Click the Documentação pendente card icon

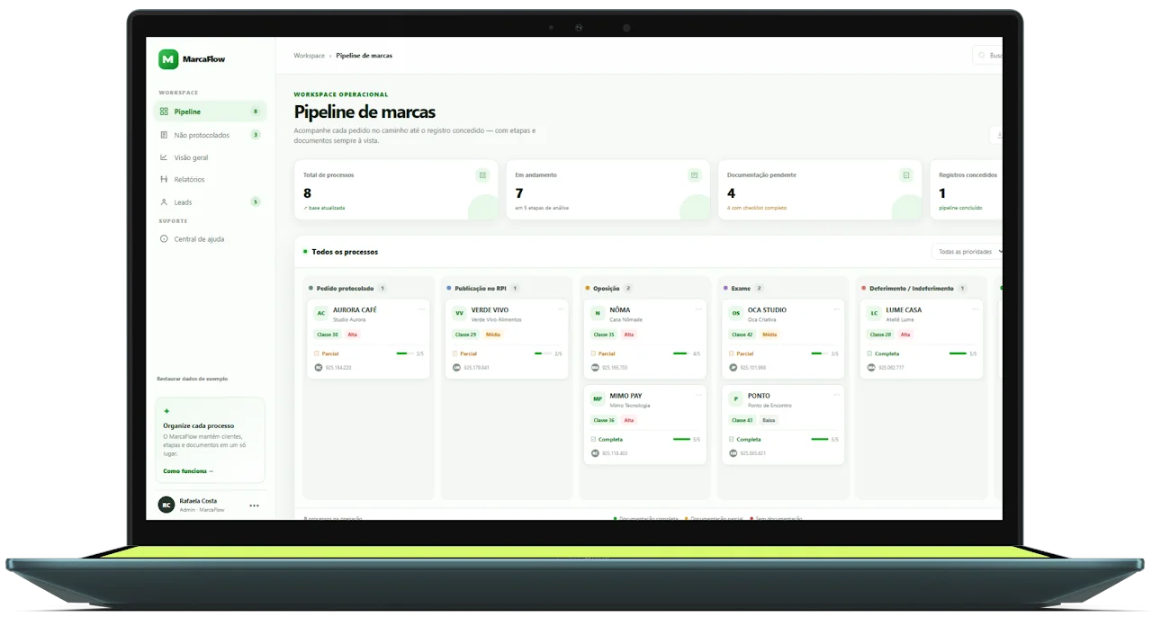coord(906,175)
